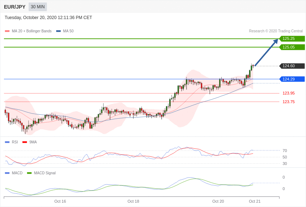This screenshot has width=306, height=207.
Task: Click the blue RSI legend swatch
Action: point(7,142)
